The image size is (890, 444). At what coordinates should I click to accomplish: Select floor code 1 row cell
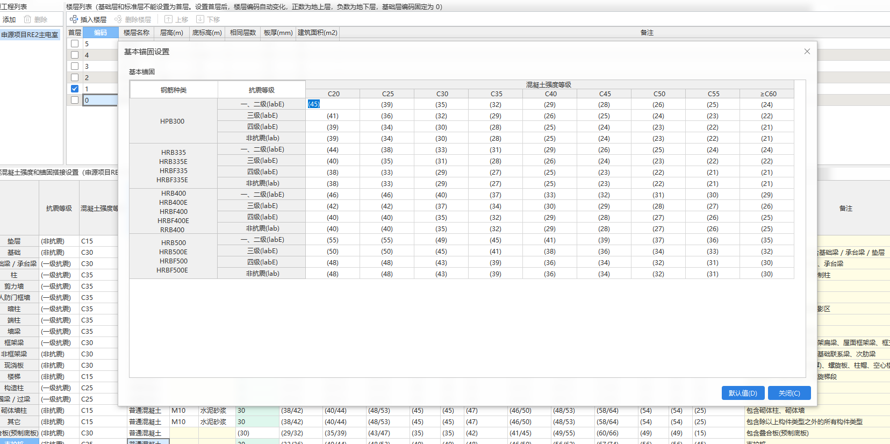pyautogui.click(x=100, y=89)
